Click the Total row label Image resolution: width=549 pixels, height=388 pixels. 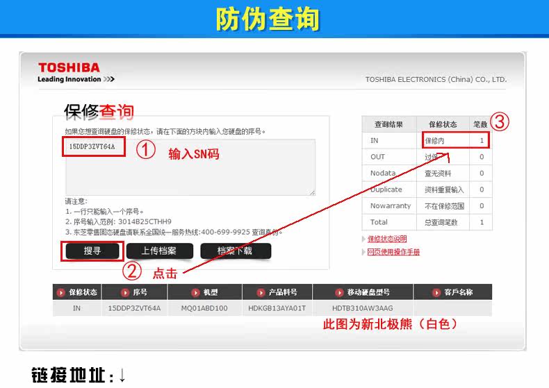coord(379,222)
